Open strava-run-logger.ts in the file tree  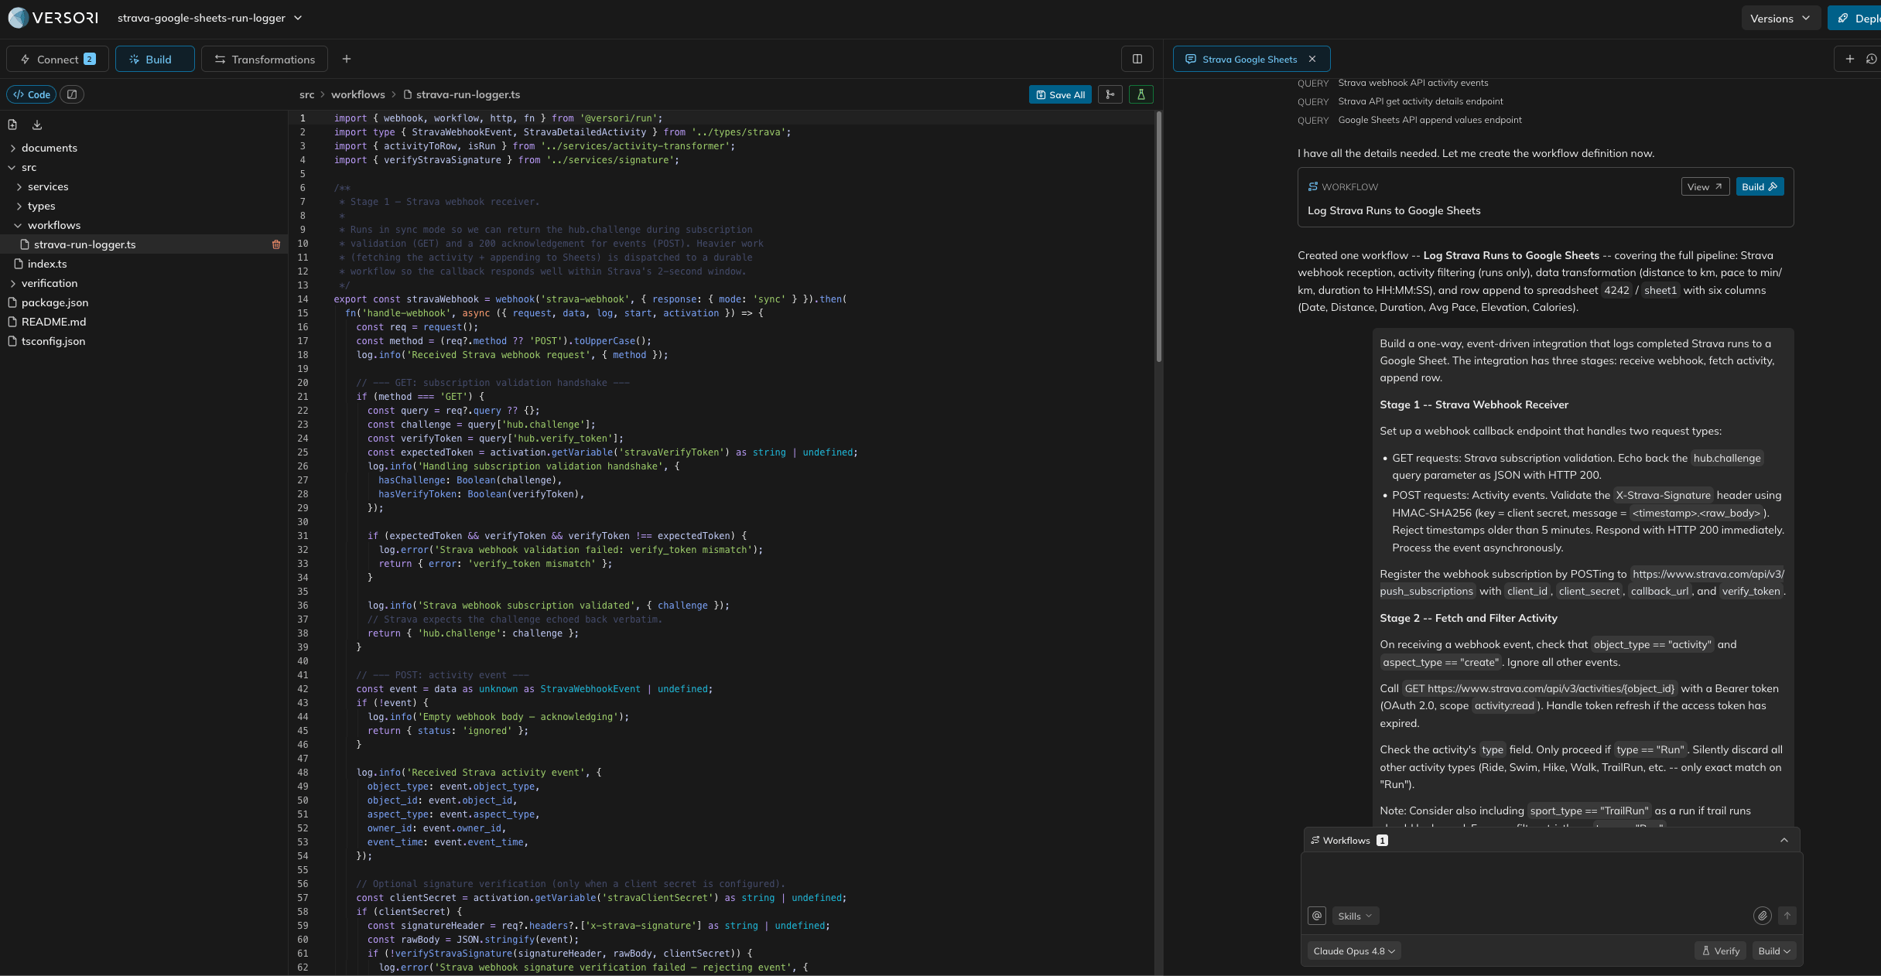click(84, 244)
